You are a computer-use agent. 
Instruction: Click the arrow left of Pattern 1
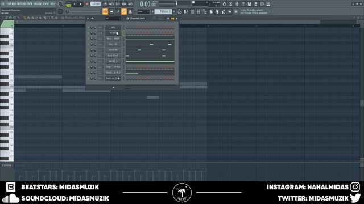click(x=152, y=11)
